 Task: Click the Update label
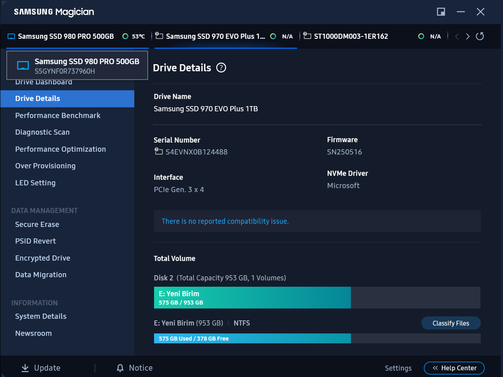[47, 368]
